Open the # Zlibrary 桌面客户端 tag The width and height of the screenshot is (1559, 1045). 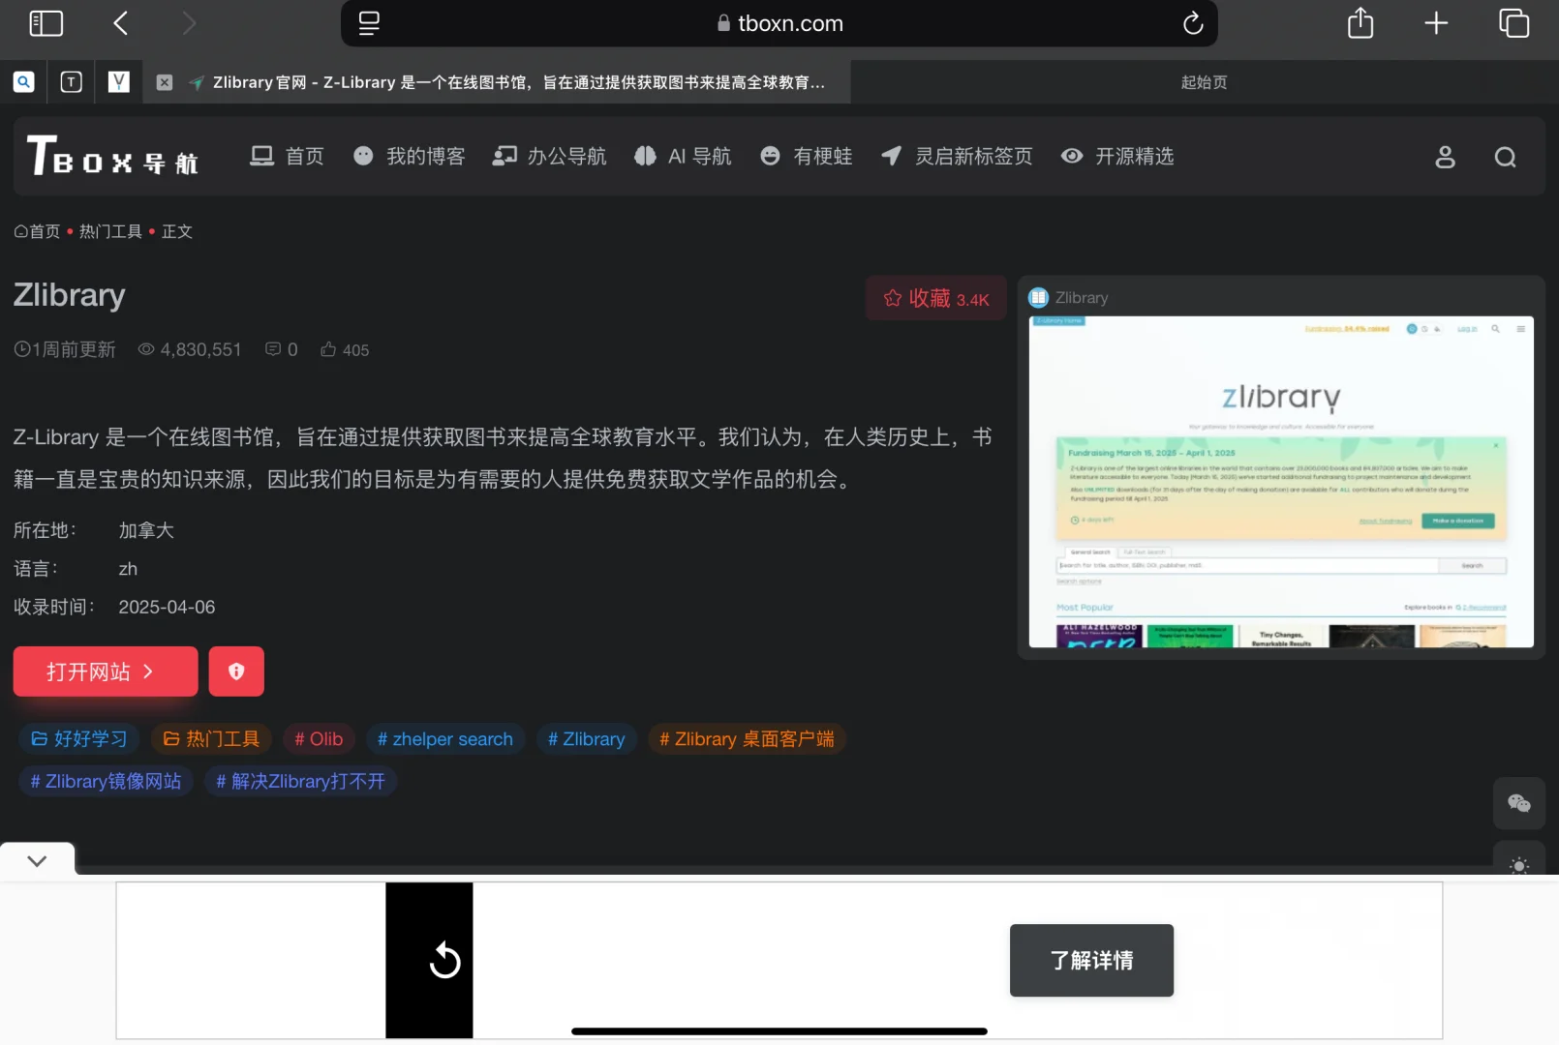tap(747, 739)
